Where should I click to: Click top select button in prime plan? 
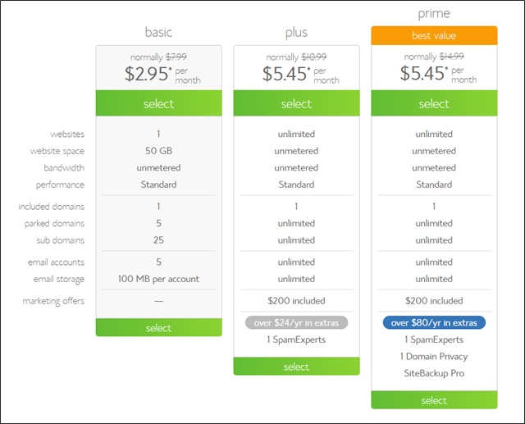[x=434, y=103]
